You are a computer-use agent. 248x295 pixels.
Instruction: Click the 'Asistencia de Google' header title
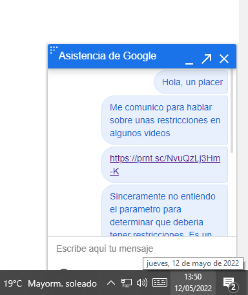coord(107,56)
